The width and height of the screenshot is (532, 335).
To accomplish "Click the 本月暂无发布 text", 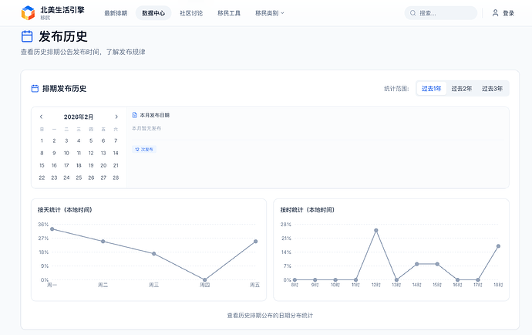I will (146, 128).
